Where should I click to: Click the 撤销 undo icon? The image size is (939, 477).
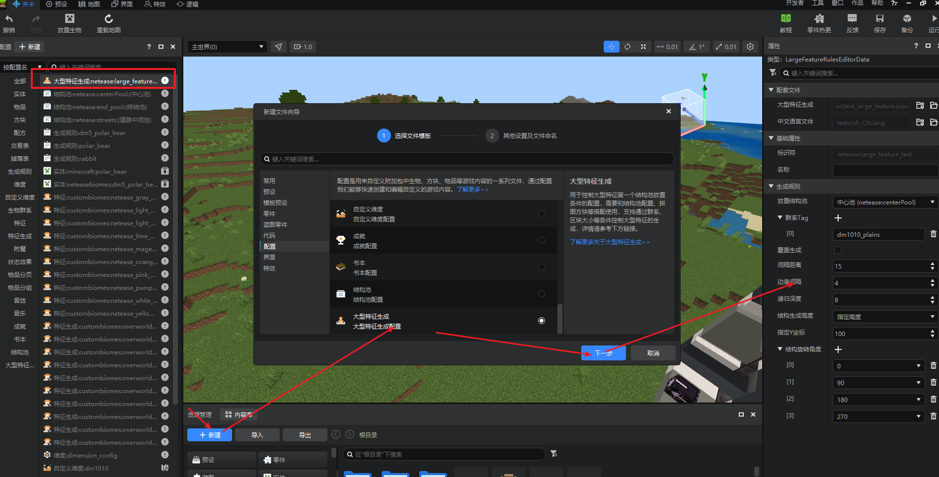(x=9, y=19)
